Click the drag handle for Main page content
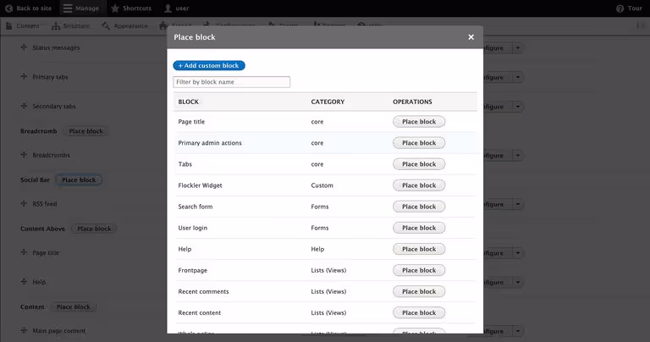 pyautogui.click(x=24, y=330)
